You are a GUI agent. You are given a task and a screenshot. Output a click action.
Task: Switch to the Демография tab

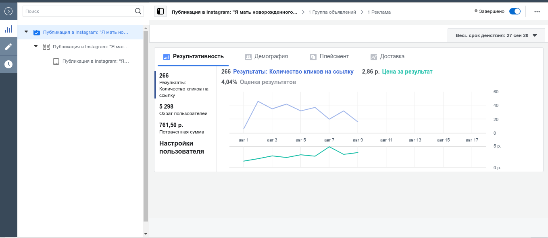tap(266, 57)
